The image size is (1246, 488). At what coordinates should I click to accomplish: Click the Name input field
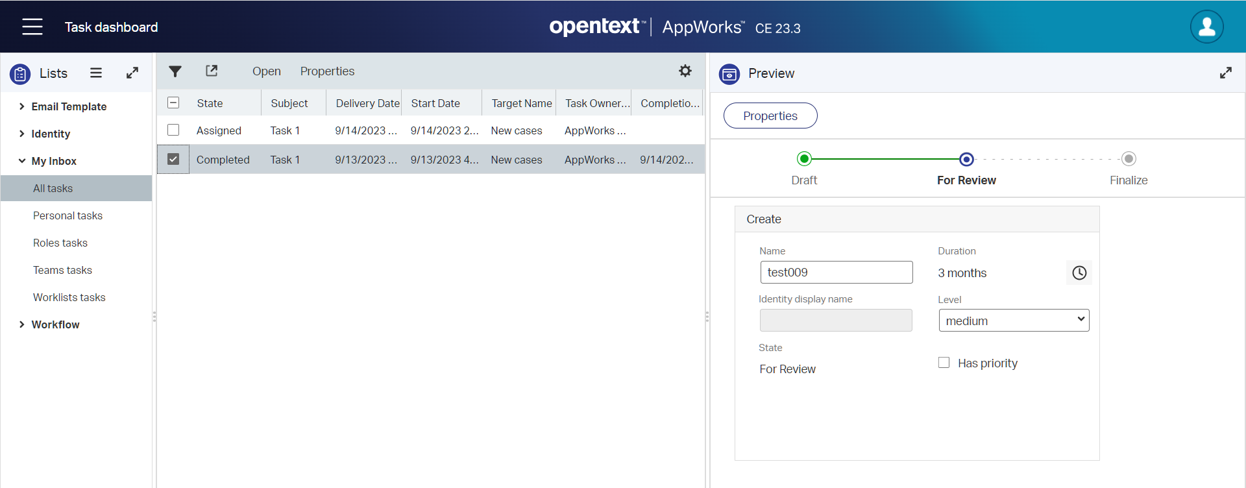pyautogui.click(x=836, y=273)
